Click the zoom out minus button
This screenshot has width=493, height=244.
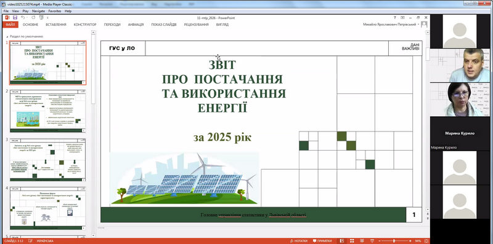(x=380, y=241)
